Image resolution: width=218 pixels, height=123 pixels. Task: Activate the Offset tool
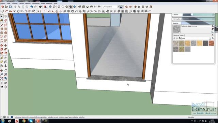point(6,53)
